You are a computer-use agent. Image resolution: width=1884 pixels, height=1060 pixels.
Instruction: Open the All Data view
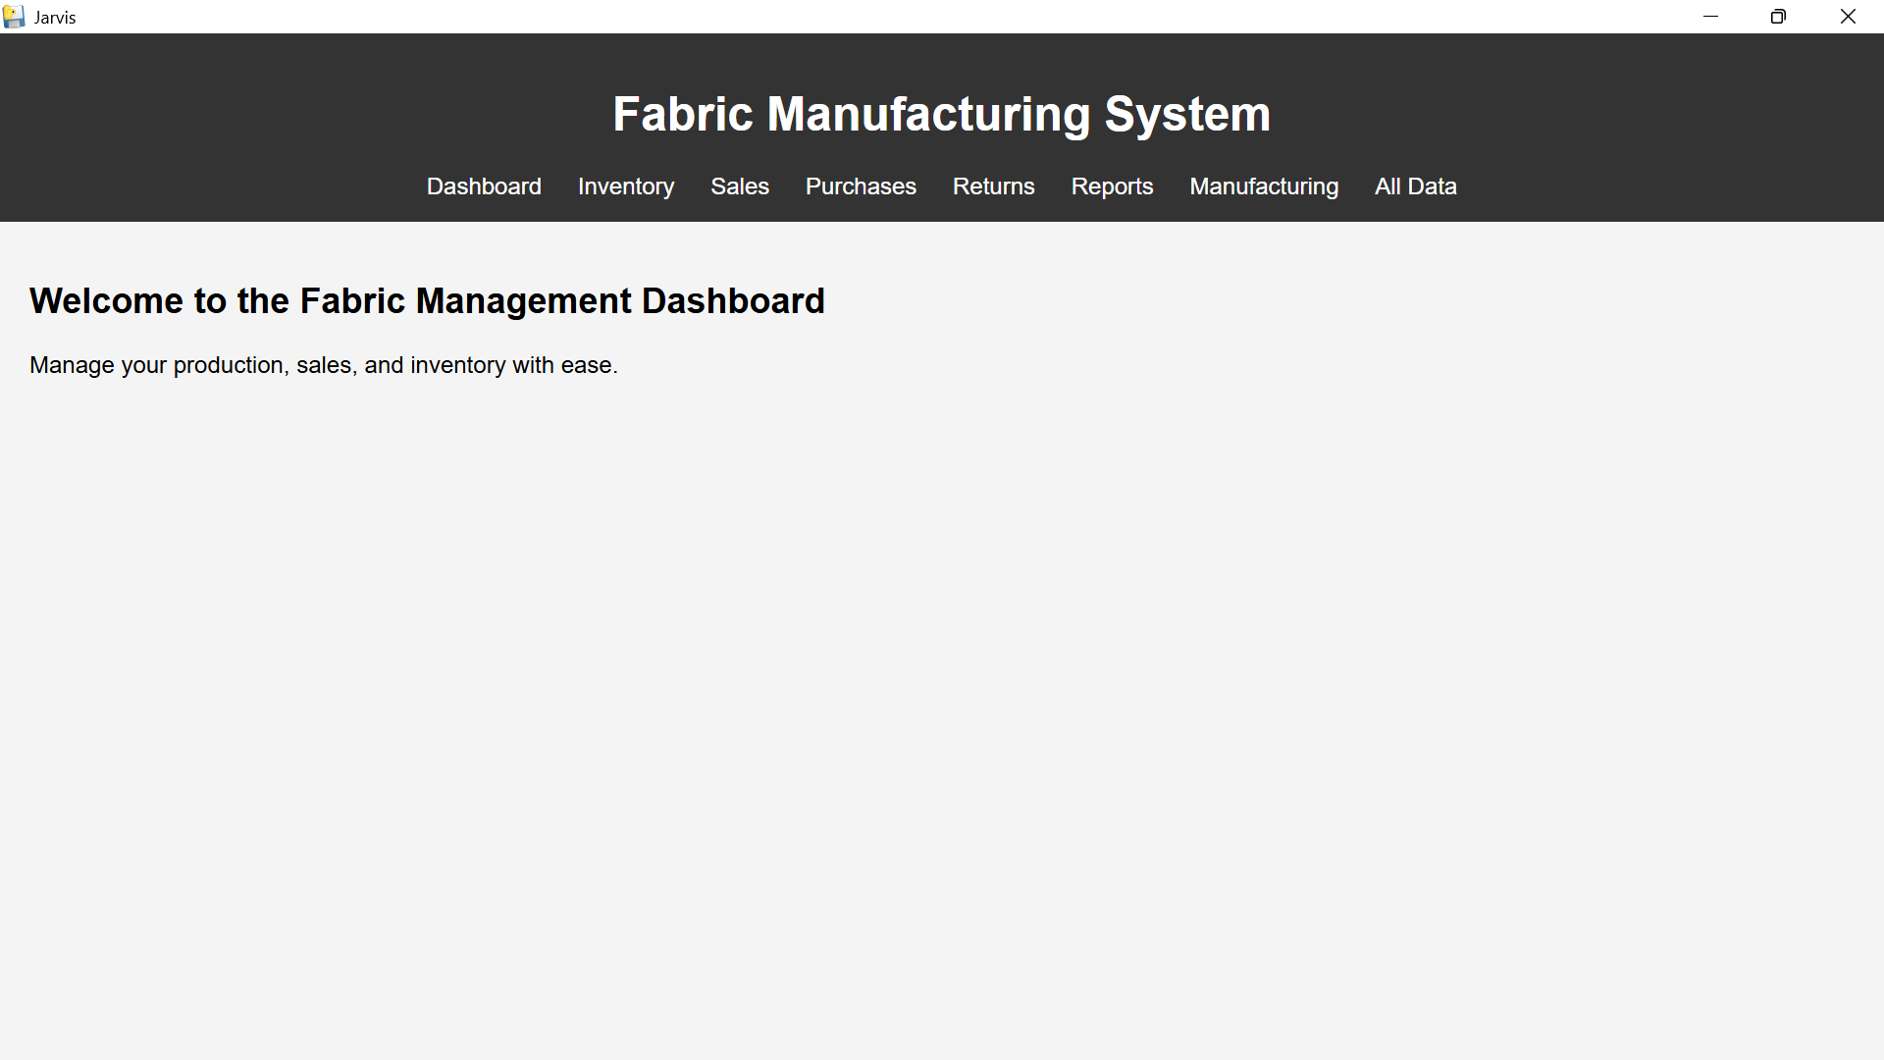[1415, 186]
